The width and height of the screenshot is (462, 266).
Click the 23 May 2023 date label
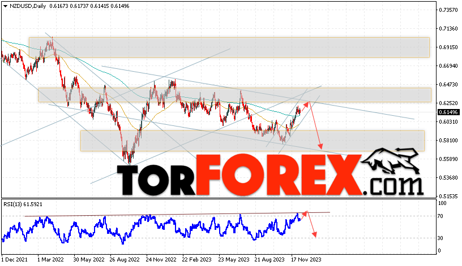coord(234,260)
